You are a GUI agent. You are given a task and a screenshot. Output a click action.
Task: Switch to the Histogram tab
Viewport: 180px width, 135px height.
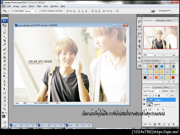[160, 20]
